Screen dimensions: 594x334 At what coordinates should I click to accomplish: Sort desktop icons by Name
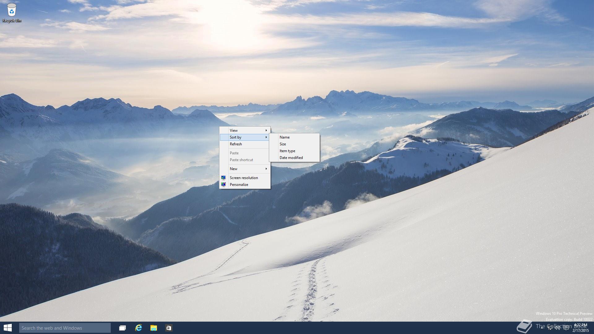[x=294, y=137]
